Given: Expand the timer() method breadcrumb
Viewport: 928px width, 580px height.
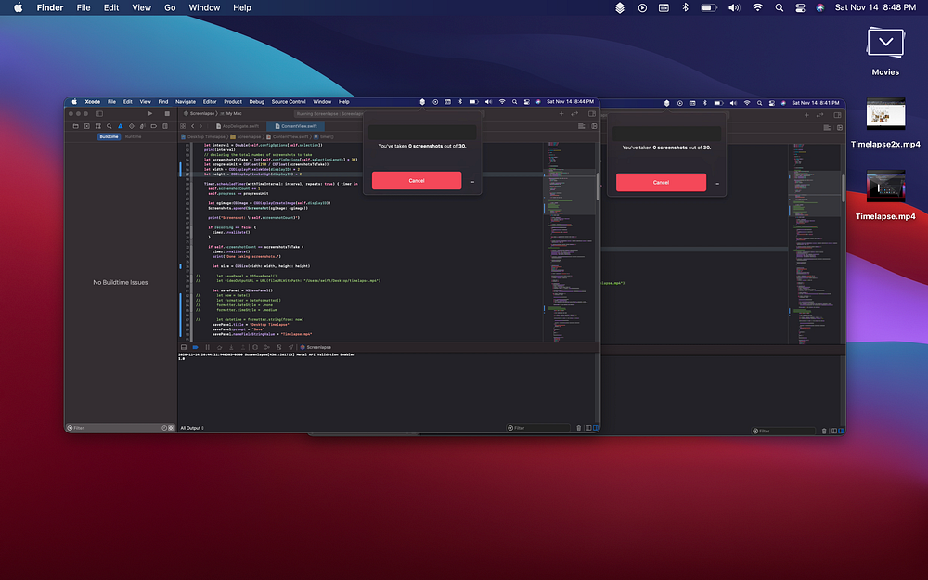Looking at the screenshot, I should (x=324, y=136).
